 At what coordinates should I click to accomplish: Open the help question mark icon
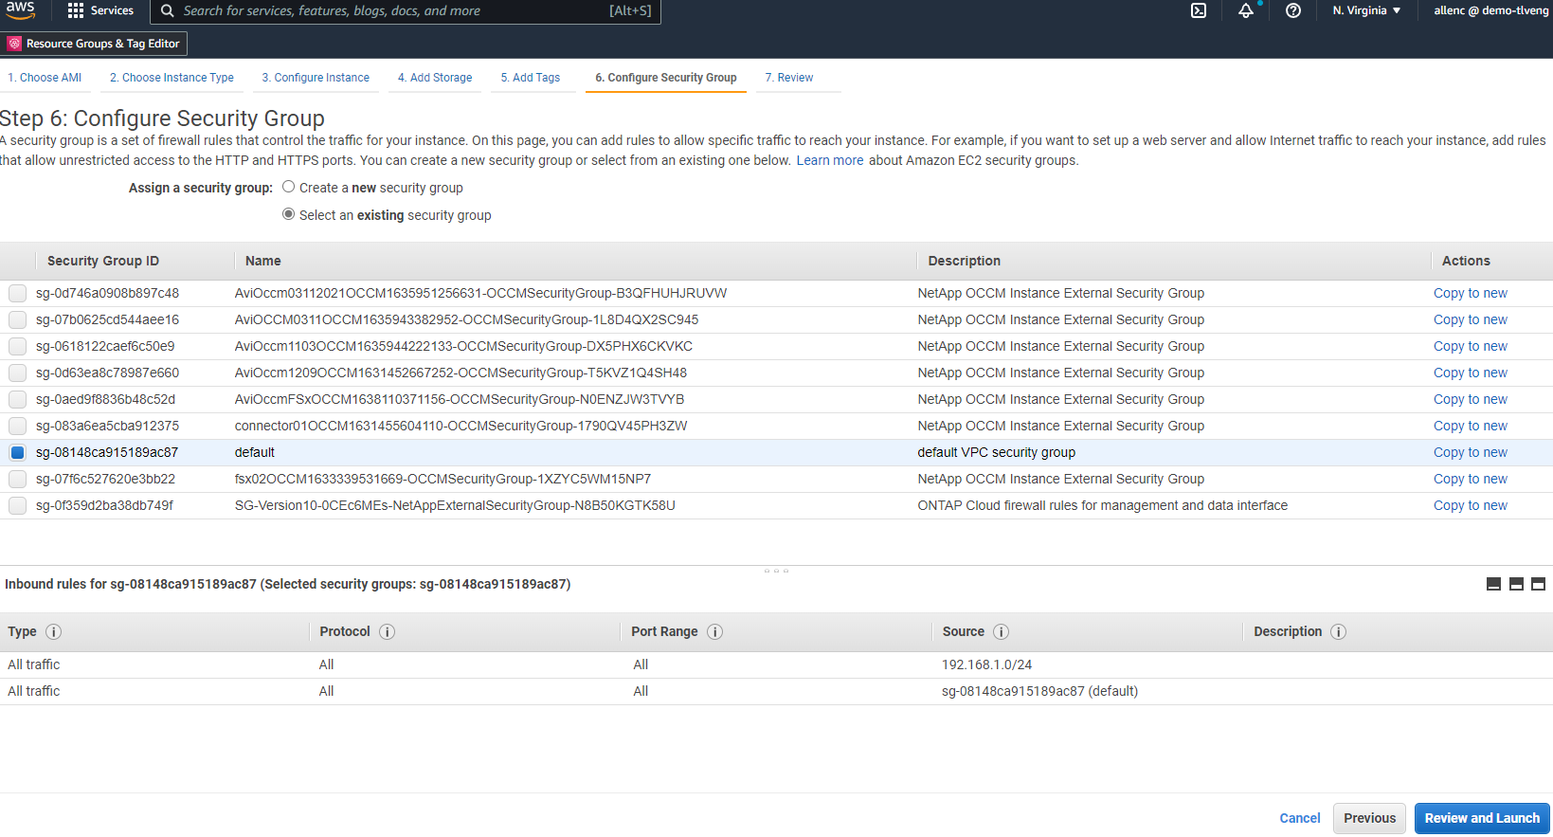[x=1293, y=10]
